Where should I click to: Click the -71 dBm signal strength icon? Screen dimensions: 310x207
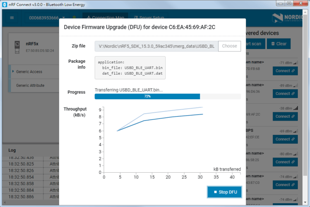(x=296, y=62)
